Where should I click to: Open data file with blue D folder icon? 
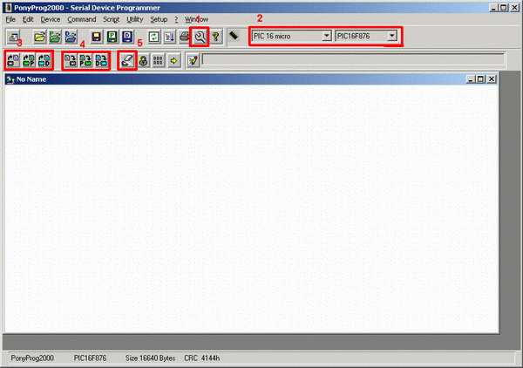[71, 37]
